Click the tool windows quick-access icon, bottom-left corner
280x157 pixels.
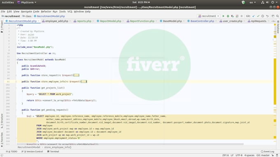2,155
